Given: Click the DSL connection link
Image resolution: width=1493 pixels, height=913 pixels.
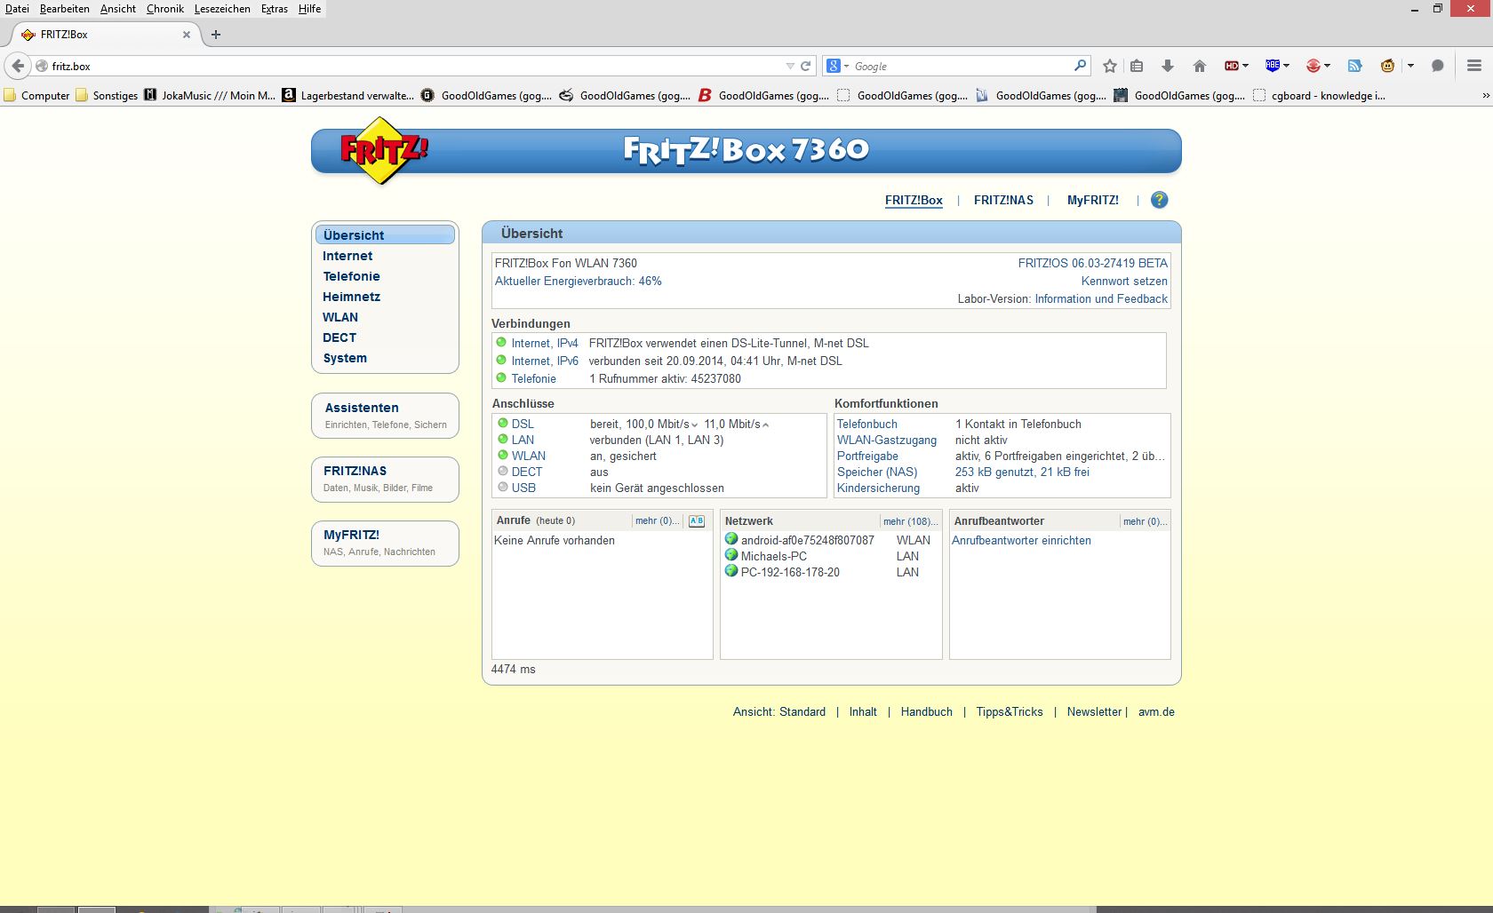Looking at the screenshot, I should tap(523, 424).
